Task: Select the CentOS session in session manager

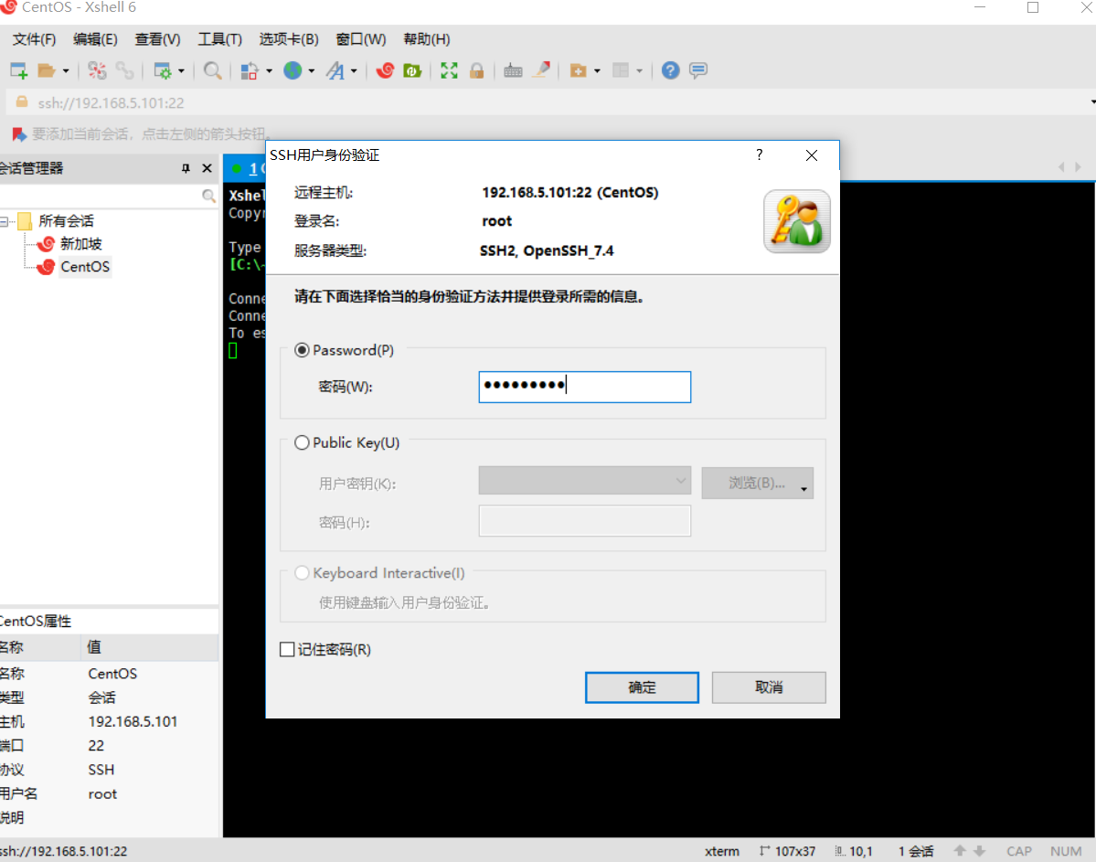Action: coord(84,266)
